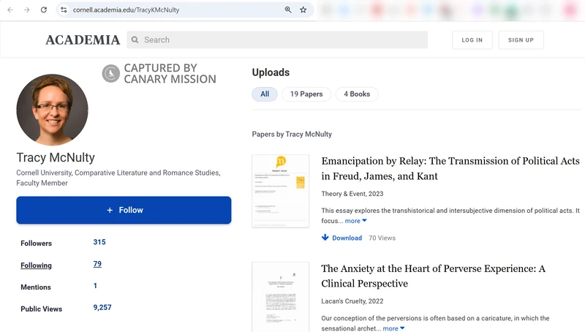Expand 'more' on the Emancipation by Relay abstract
Viewport: 585px width, 332px height.
(355, 221)
